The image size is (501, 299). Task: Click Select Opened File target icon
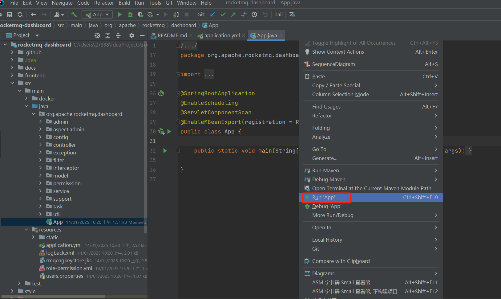point(97,35)
